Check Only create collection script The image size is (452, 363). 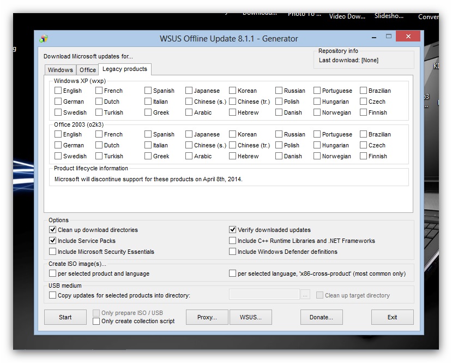click(x=97, y=322)
